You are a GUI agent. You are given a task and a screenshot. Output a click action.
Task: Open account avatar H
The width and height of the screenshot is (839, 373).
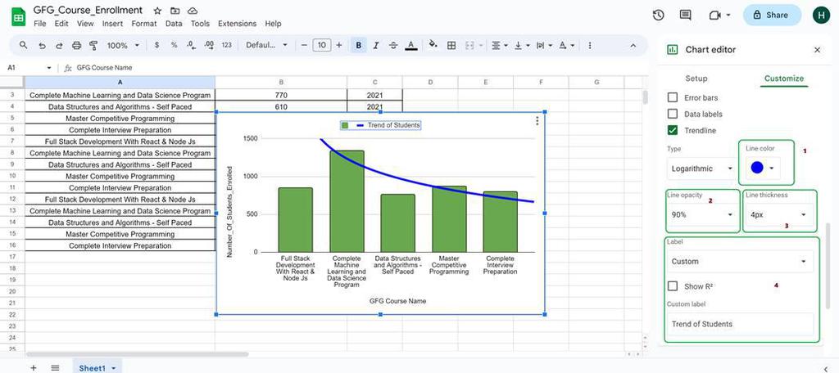coord(821,15)
